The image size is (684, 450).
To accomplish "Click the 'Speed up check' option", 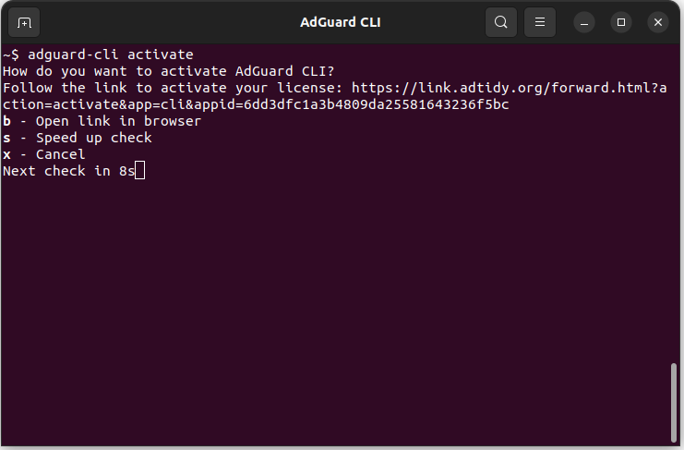I will click(93, 138).
